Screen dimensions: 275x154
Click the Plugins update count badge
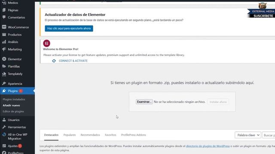pyautogui.click(x=21, y=91)
